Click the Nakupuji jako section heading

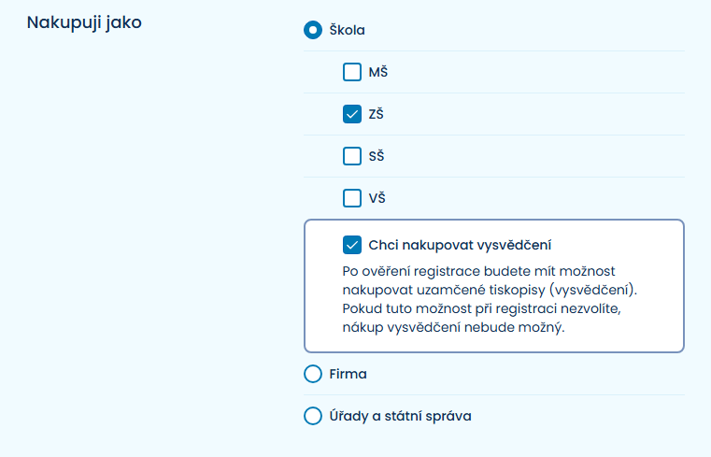pos(84,22)
